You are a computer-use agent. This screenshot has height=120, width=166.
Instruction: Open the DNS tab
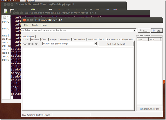101,39
